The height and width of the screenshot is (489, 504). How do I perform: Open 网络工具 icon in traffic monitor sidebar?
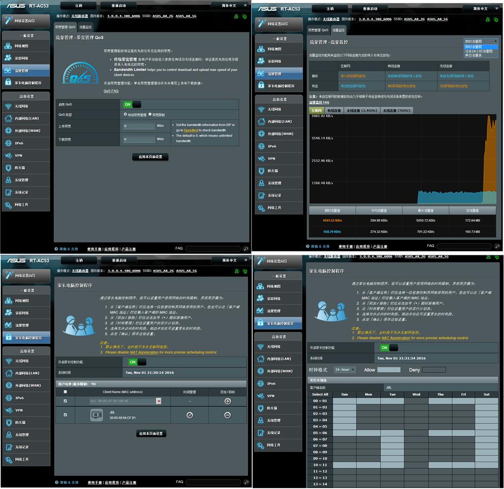click(x=261, y=208)
